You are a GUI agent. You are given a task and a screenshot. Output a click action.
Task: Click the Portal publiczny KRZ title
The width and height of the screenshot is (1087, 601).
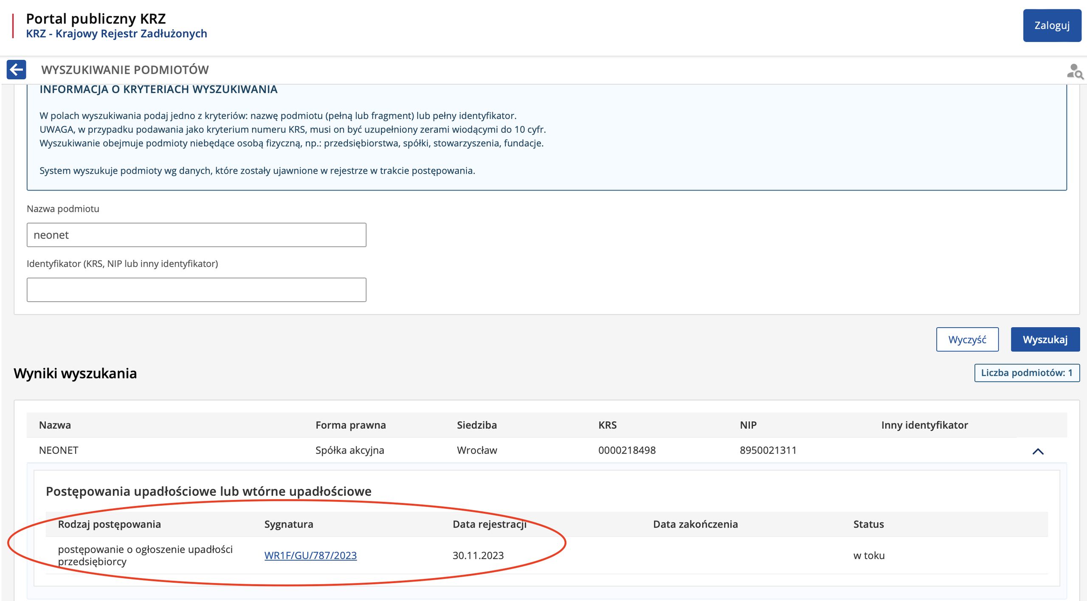[96, 18]
